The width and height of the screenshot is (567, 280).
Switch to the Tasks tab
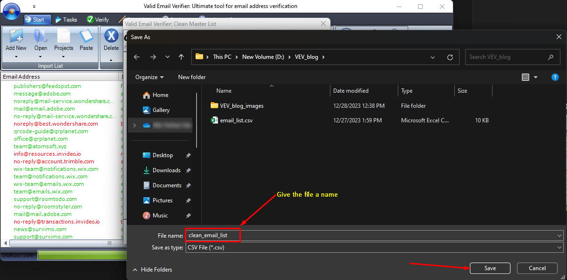point(66,20)
